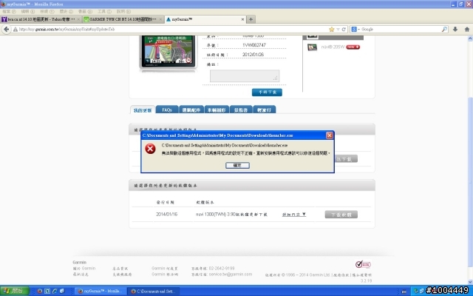Click the nüvi 205W thumbnail image
This screenshot has width=473, height=296.
coord(312,47)
